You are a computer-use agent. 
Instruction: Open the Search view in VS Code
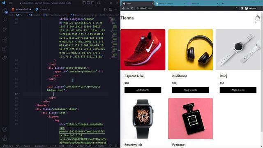tap(5, 20)
